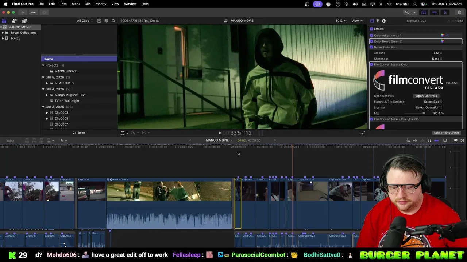Show the Transitions browser icon

[x=462, y=140]
